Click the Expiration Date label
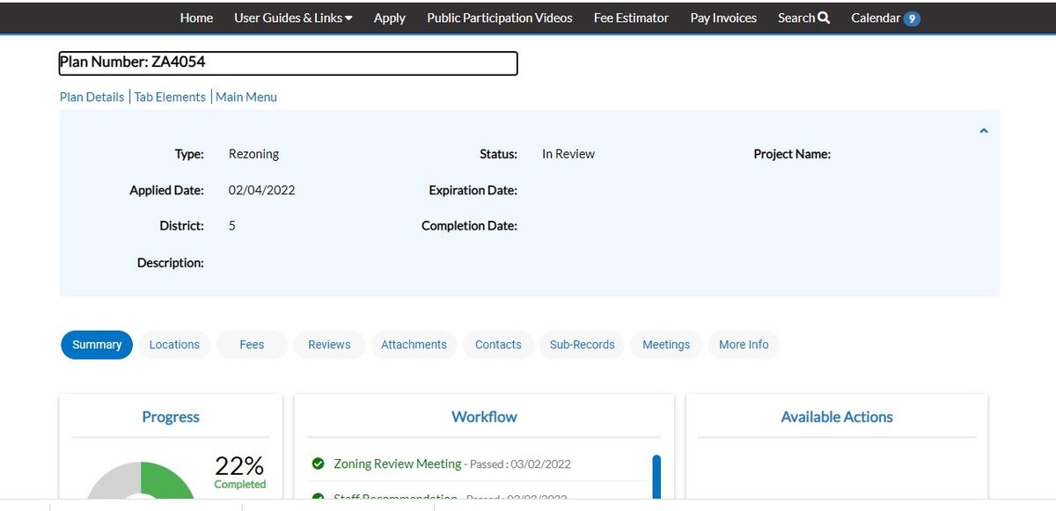Image resolution: width=1056 pixels, height=511 pixels. tap(473, 190)
